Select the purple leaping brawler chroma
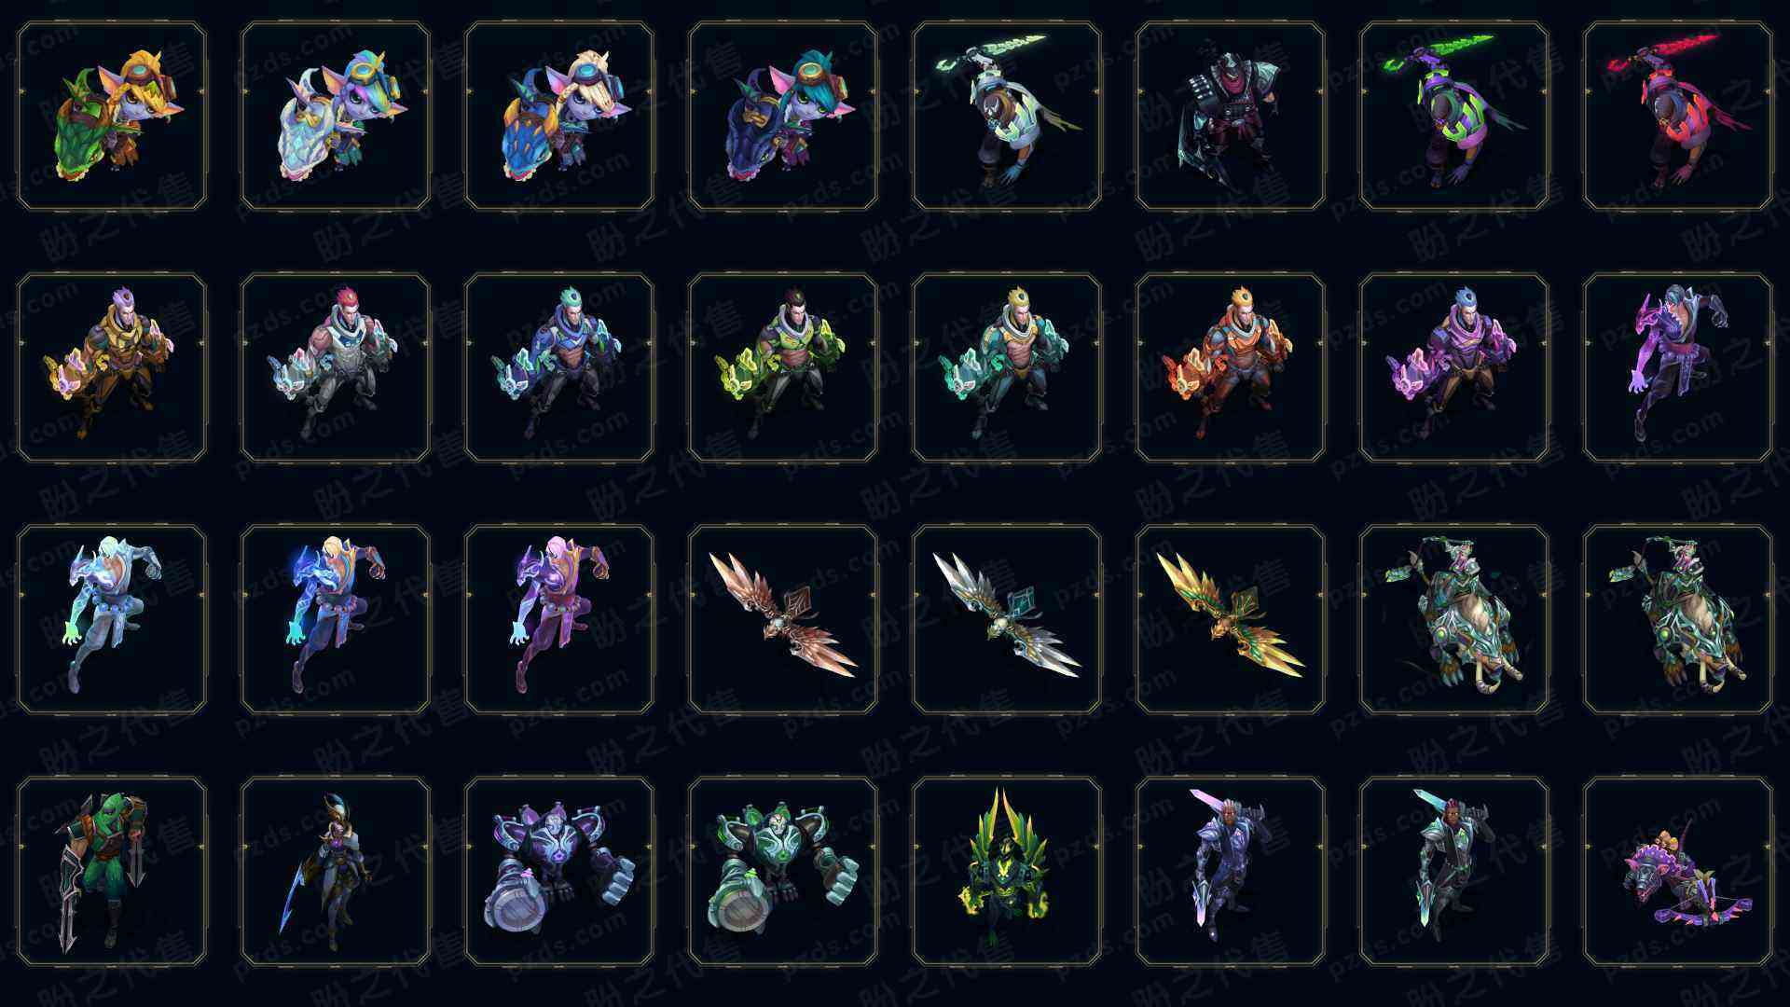Viewport: 1790px width, 1007px height. pos(559,619)
